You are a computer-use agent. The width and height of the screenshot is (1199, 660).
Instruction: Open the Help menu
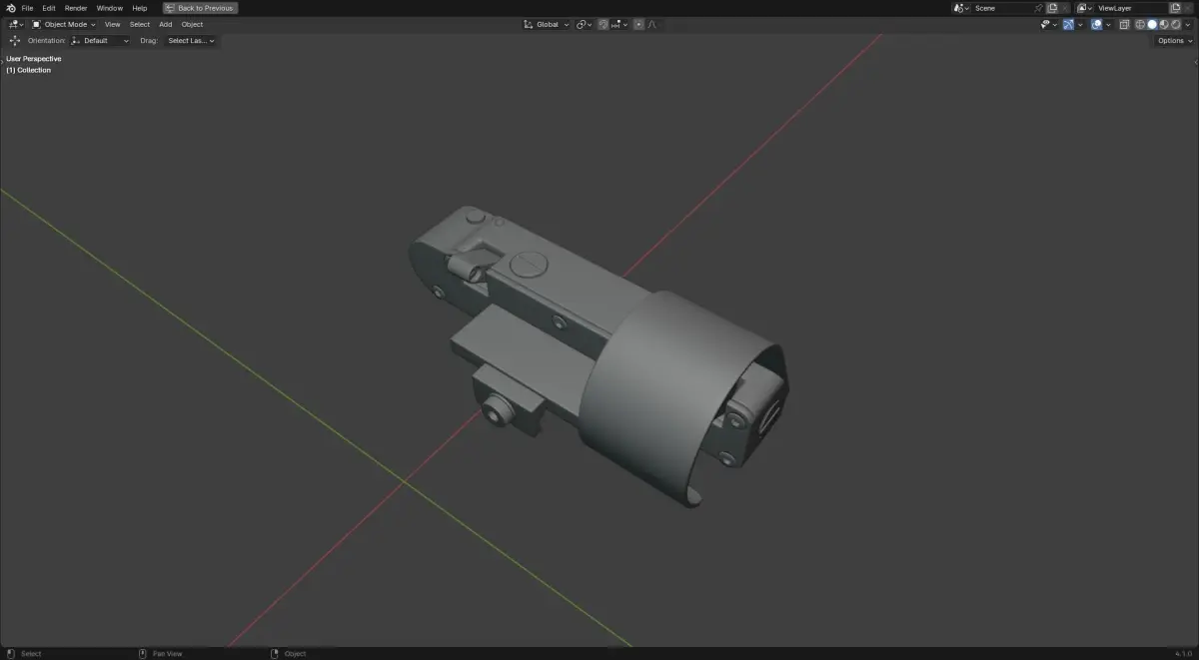(140, 8)
